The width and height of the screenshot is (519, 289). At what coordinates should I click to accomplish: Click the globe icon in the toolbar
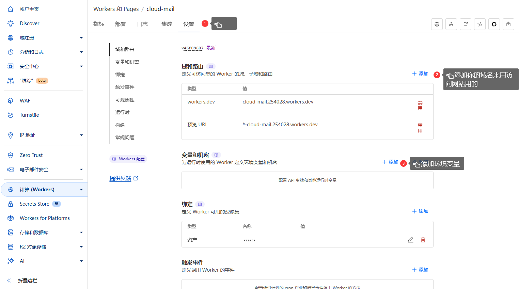437,24
